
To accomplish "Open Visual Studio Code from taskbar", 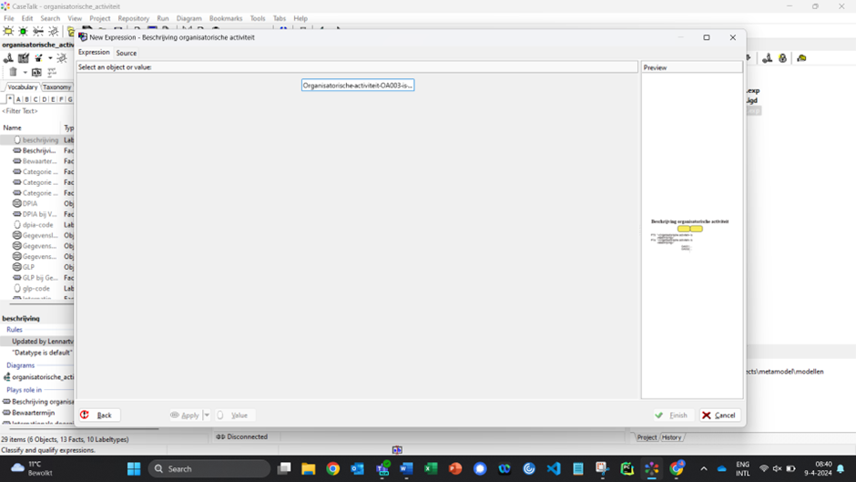I will (x=554, y=469).
